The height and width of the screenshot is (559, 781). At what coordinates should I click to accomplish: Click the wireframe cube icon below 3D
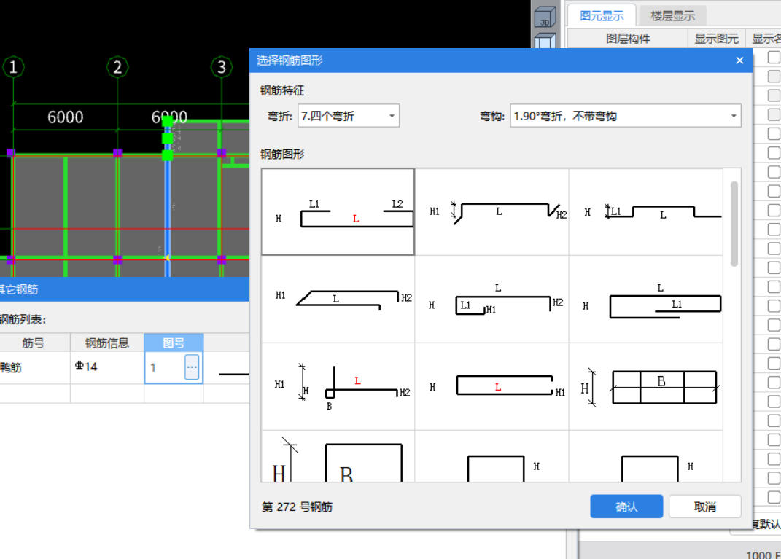(x=545, y=40)
